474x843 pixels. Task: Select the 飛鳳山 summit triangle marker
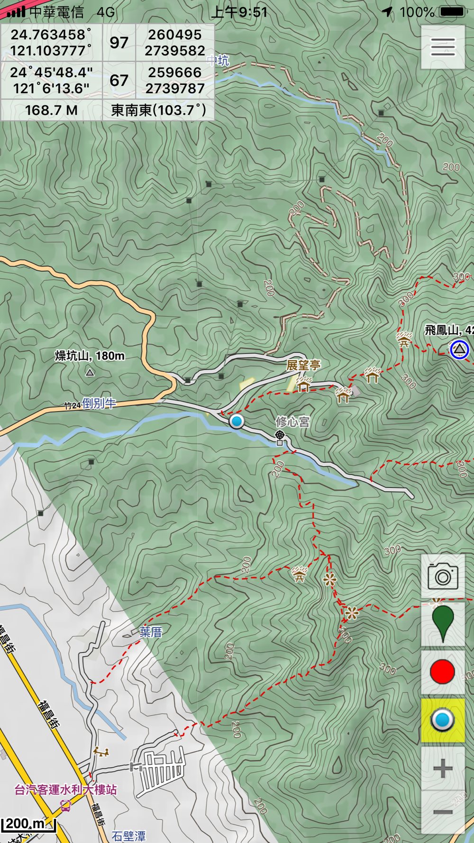pyautogui.click(x=459, y=349)
